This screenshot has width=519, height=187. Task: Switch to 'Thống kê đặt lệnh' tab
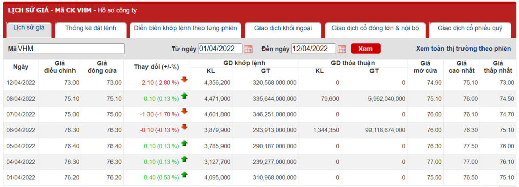point(91,29)
